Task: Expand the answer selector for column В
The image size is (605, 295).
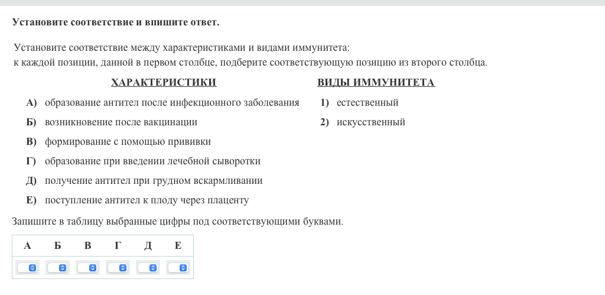Action: coord(87,268)
